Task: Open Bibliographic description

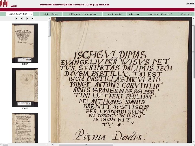Action: (82, 14)
